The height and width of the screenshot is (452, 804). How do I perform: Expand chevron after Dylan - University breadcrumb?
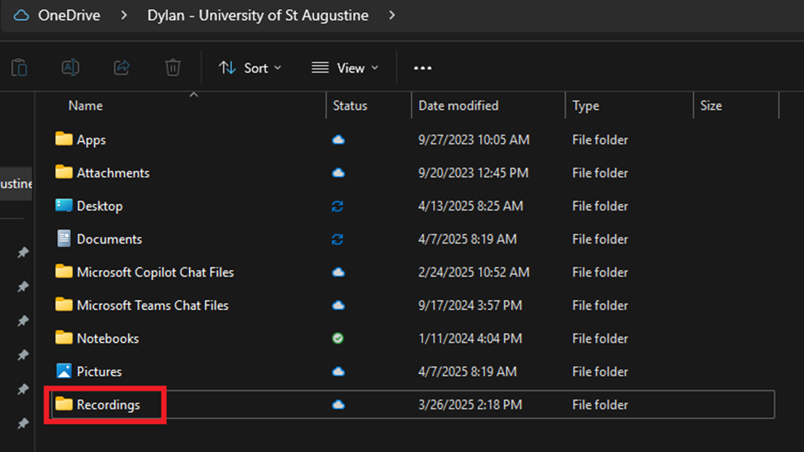tap(392, 16)
